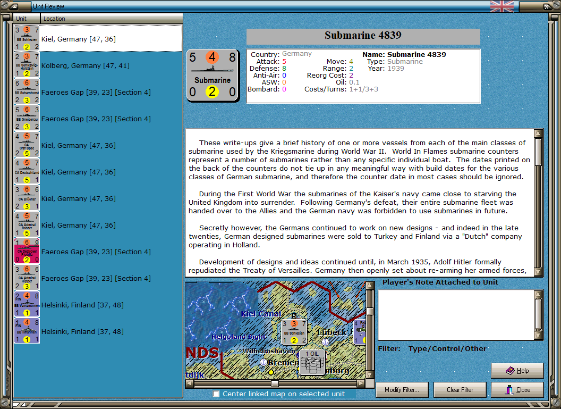Screen dimensions: 561x409
Task: Sort list by the Unit column header
Action: click(27, 19)
